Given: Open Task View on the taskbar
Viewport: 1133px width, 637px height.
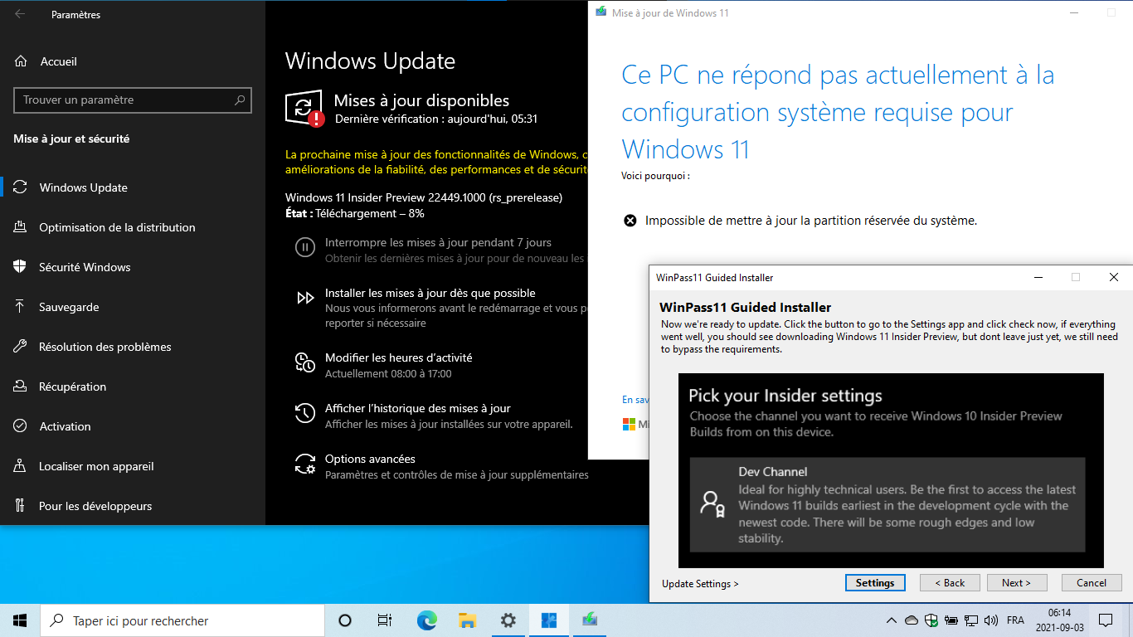Looking at the screenshot, I should 385,620.
